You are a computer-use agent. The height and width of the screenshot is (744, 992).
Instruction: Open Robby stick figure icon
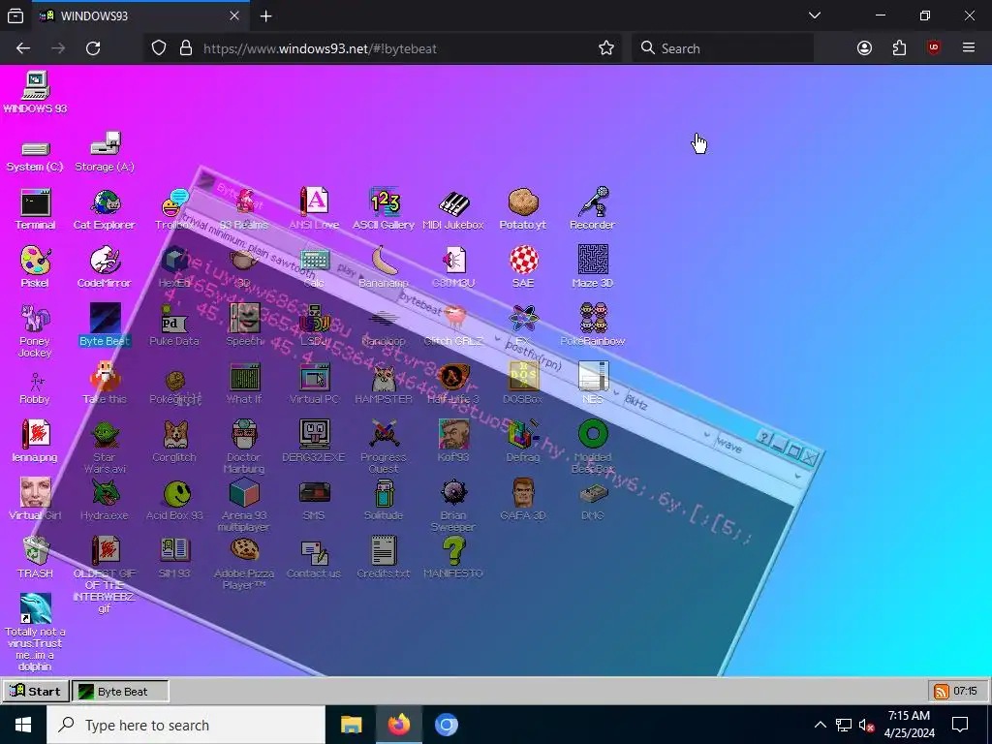pyautogui.click(x=36, y=381)
